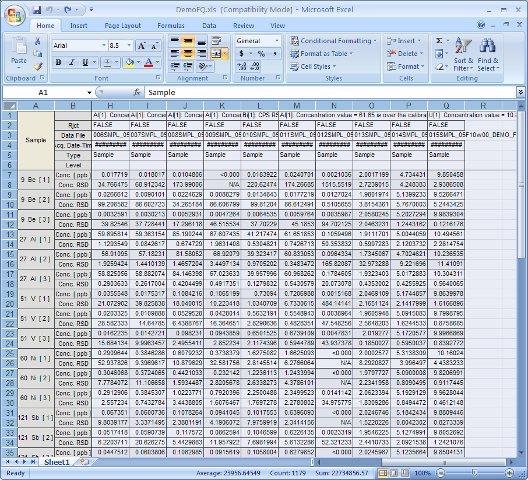Viewport: 528px width, 480px height.
Task: Click the Copy icon
Action: [38, 54]
